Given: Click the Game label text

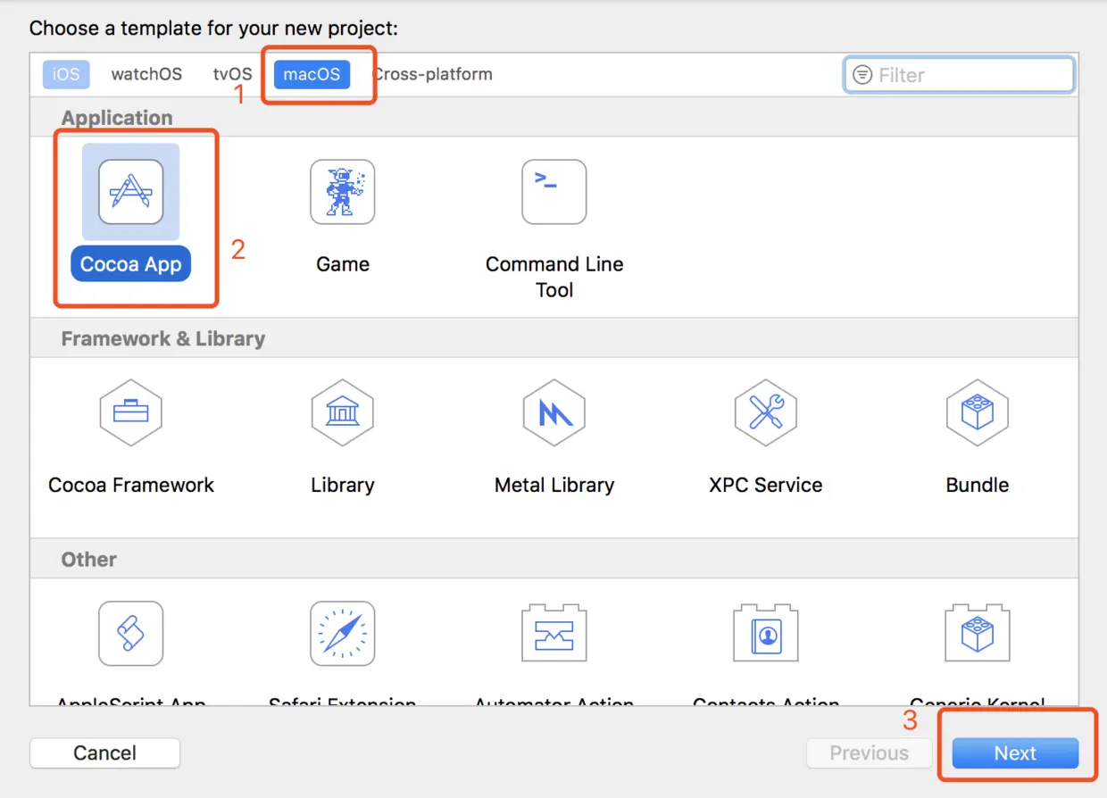Looking at the screenshot, I should pos(343,264).
